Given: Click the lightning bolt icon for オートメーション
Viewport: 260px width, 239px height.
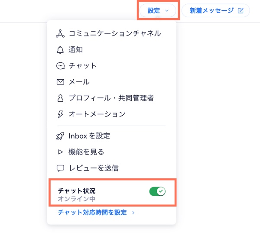Looking at the screenshot, I should pyautogui.click(x=60, y=114).
